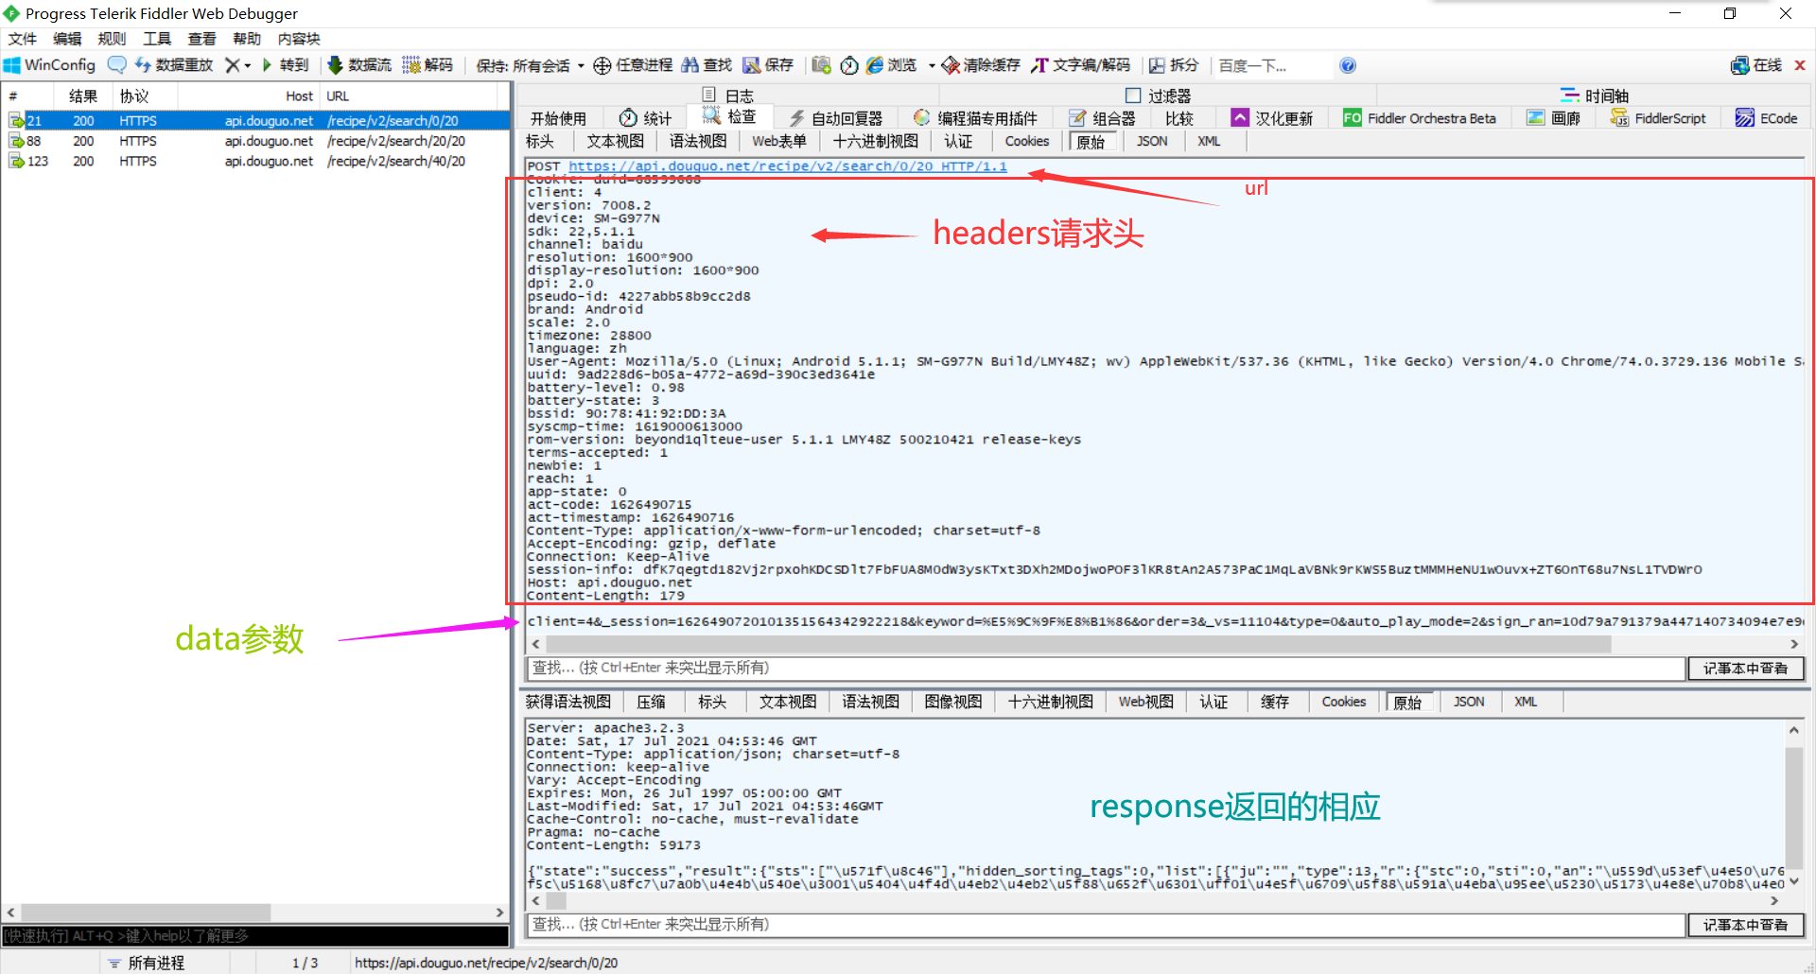This screenshot has width=1816, height=974.
Task: Close the toolbar with the red X
Action: pyautogui.click(x=1800, y=65)
